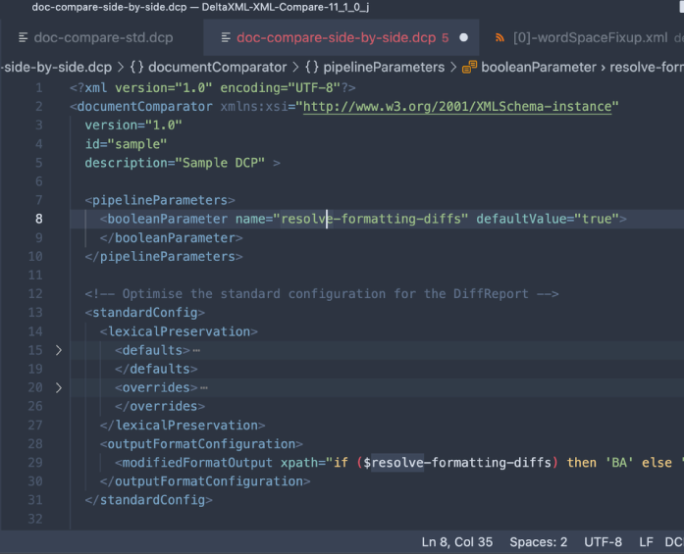The image size is (684, 554).
Task: Click the booleanParameter breadcrumb symbol icon
Action: (x=470, y=68)
